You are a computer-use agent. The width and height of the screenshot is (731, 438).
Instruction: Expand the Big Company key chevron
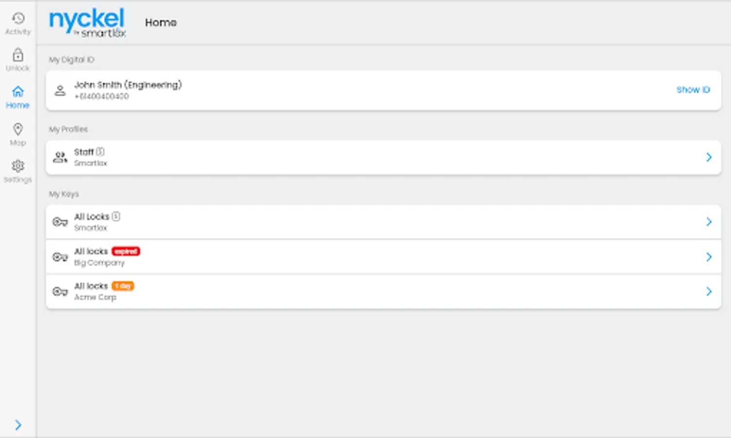coord(709,257)
